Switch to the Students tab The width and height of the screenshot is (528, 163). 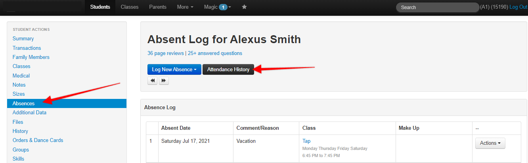[100, 7]
